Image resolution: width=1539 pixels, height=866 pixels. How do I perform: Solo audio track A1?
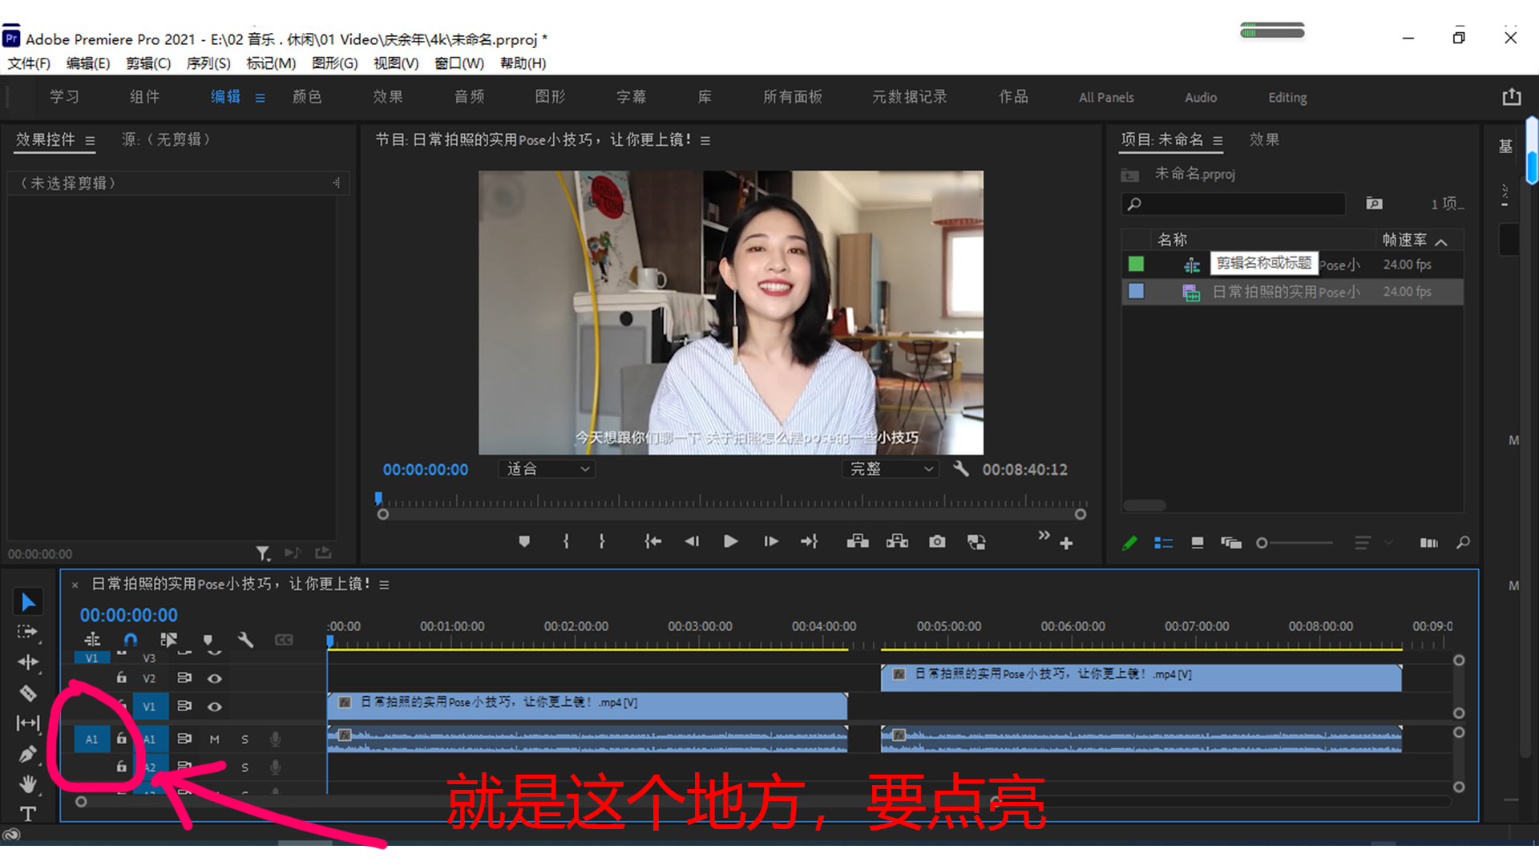point(244,739)
